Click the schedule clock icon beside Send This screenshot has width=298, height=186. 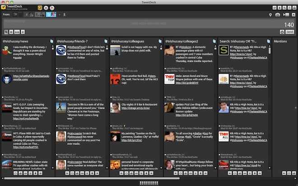282,32
